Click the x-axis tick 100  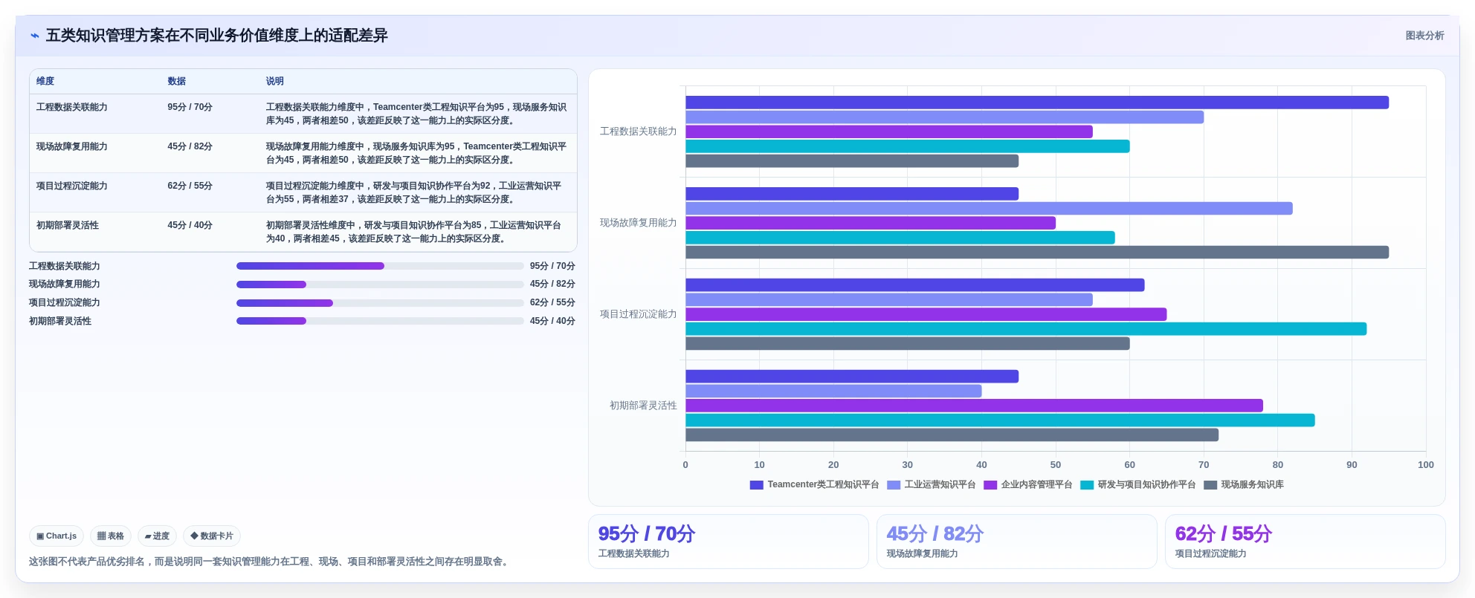click(1426, 465)
